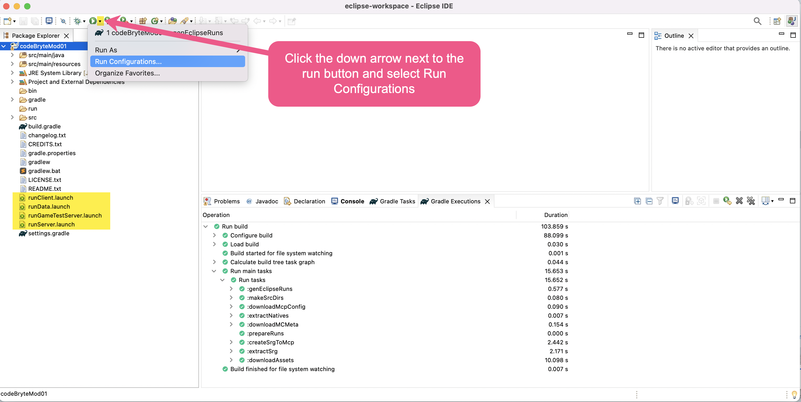This screenshot has width=801, height=402.
Task: Click the Open Type folder icon
Action: click(173, 21)
